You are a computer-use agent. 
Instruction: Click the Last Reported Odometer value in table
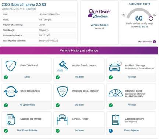click(49, 40)
